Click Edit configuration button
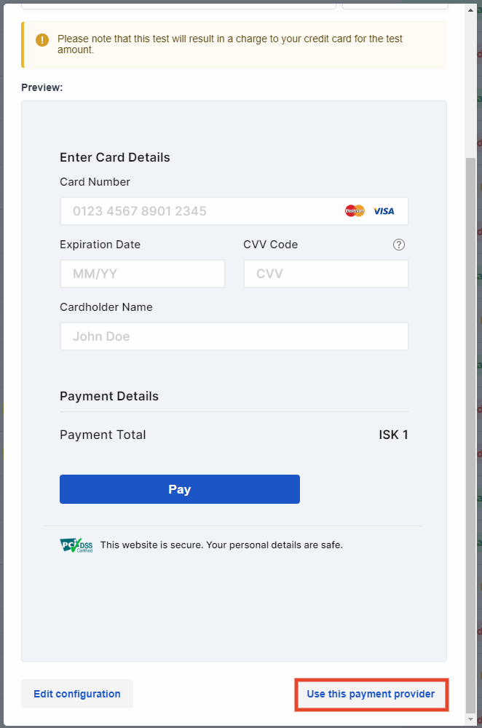This screenshot has width=482, height=728. click(x=77, y=694)
